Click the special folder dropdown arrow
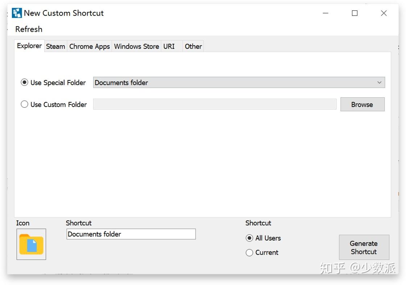 [x=379, y=82]
